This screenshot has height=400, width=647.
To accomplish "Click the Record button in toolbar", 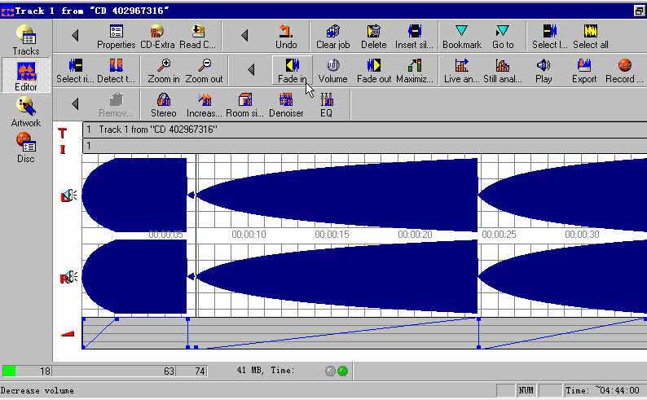I will pos(624,65).
